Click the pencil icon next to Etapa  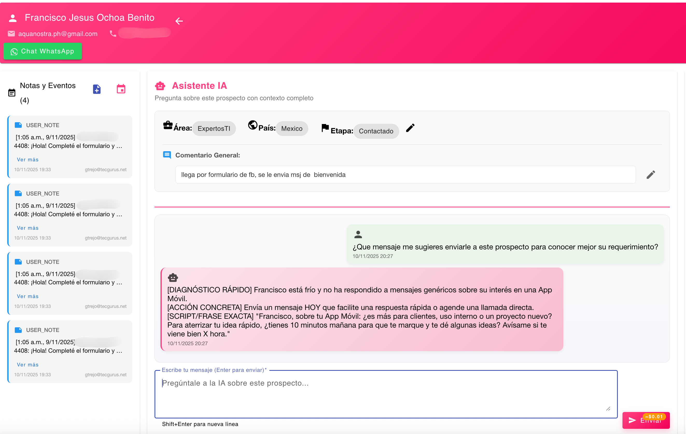tap(410, 128)
